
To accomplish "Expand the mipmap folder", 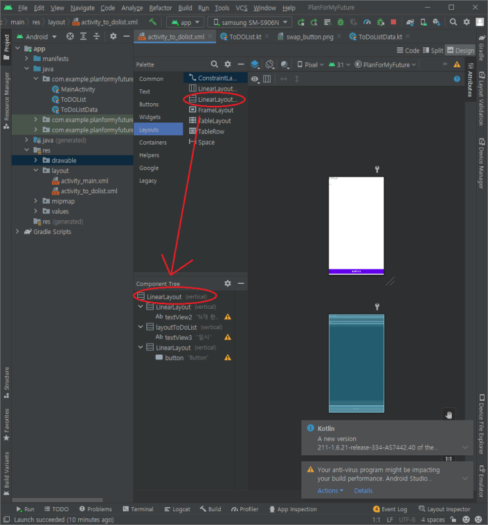I will coord(35,201).
